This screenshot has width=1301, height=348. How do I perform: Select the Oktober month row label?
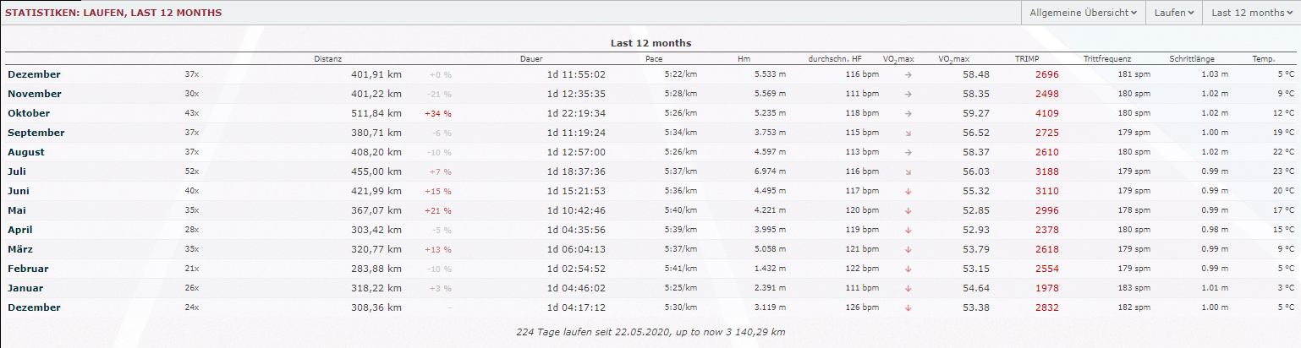tap(29, 113)
